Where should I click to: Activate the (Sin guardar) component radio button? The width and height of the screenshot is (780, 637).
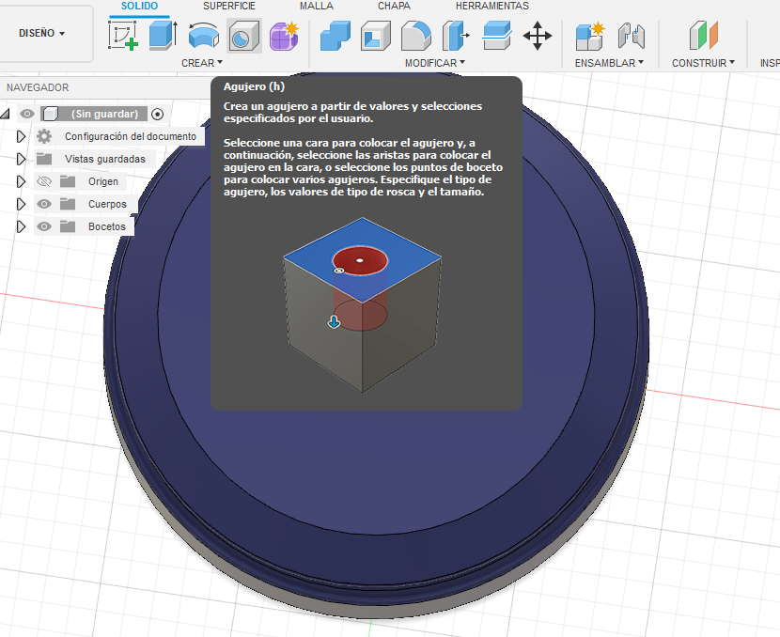(x=157, y=114)
